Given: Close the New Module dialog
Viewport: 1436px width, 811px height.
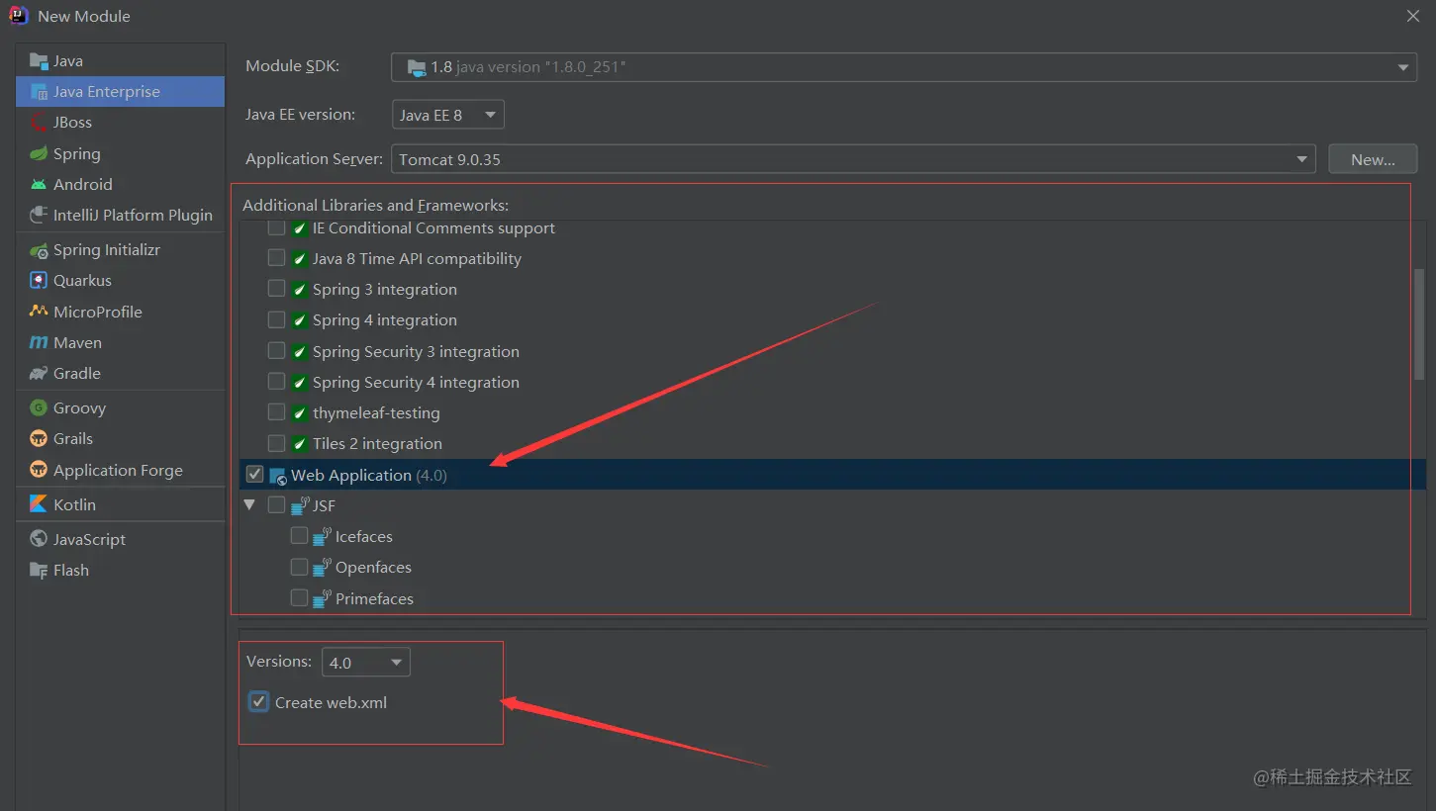Looking at the screenshot, I should click(1413, 16).
